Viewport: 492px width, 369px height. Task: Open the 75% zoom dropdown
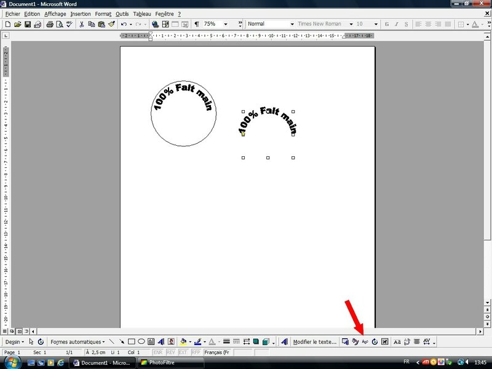coord(225,24)
